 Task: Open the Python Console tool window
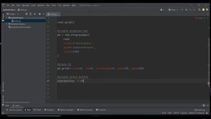point(85,110)
